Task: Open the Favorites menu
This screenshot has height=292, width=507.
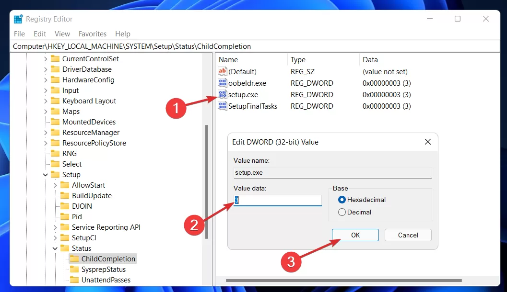Action: pos(93,34)
